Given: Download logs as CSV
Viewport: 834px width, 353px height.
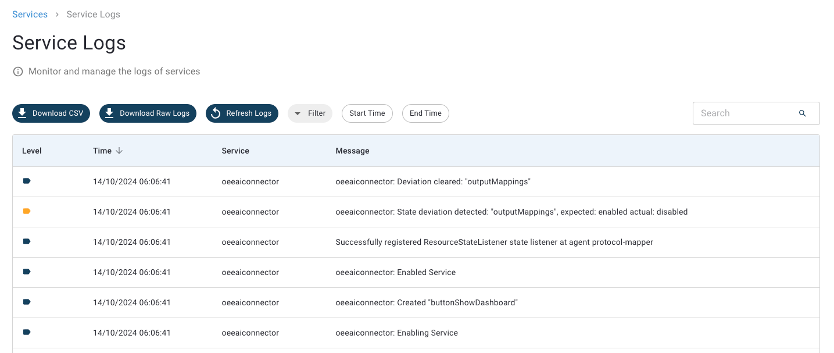Looking at the screenshot, I should [51, 113].
